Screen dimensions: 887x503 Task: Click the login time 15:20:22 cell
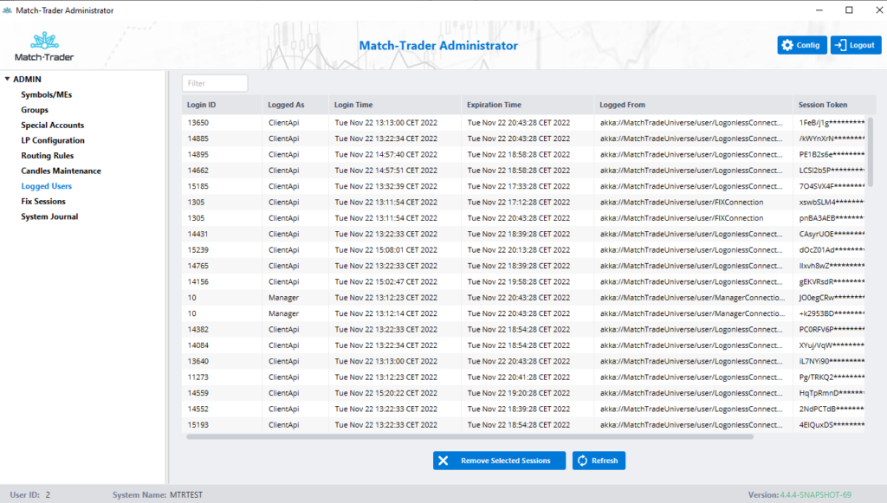click(x=385, y=393)
